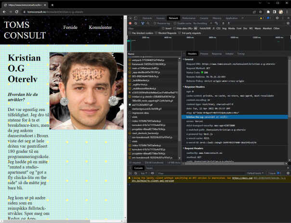Tick Blocked Requests checkbox

tap(156, 33)
